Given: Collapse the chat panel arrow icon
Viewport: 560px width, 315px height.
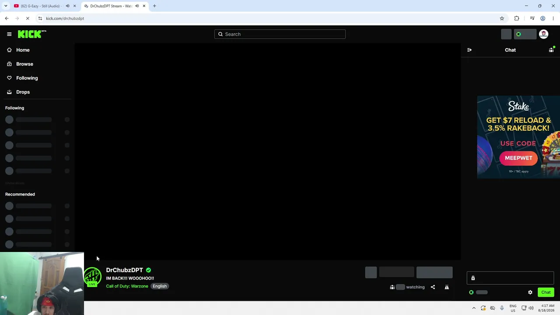Looking at the screenshot, I should point(469,50).
